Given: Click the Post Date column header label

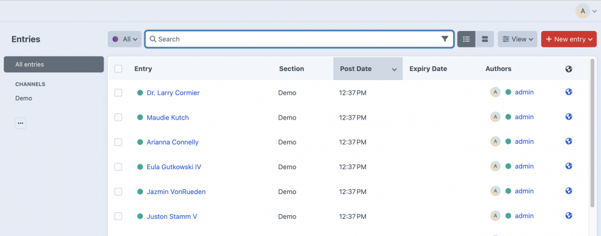Looking at the screenshot, I should [x=356, y=69].
